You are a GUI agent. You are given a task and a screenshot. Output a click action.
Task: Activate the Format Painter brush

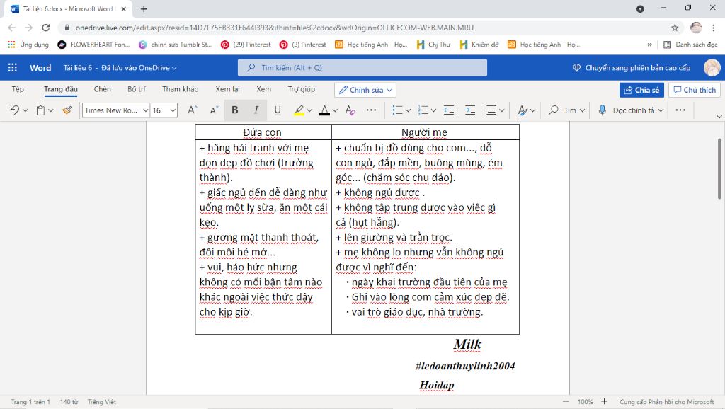67,110
